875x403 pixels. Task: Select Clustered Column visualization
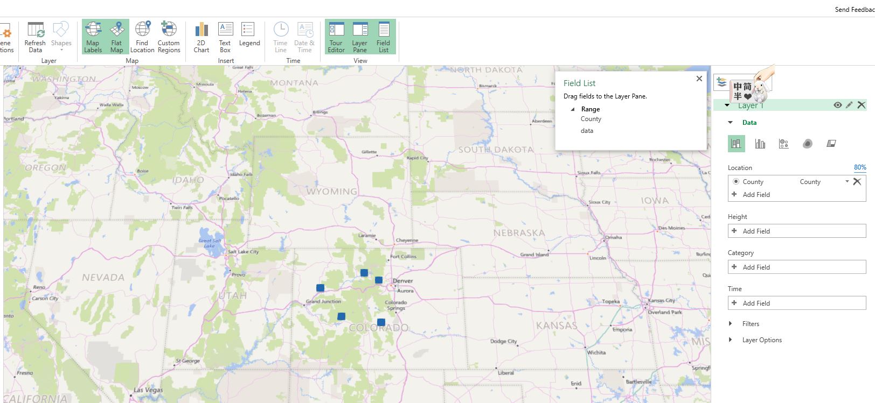pos(760,144)
